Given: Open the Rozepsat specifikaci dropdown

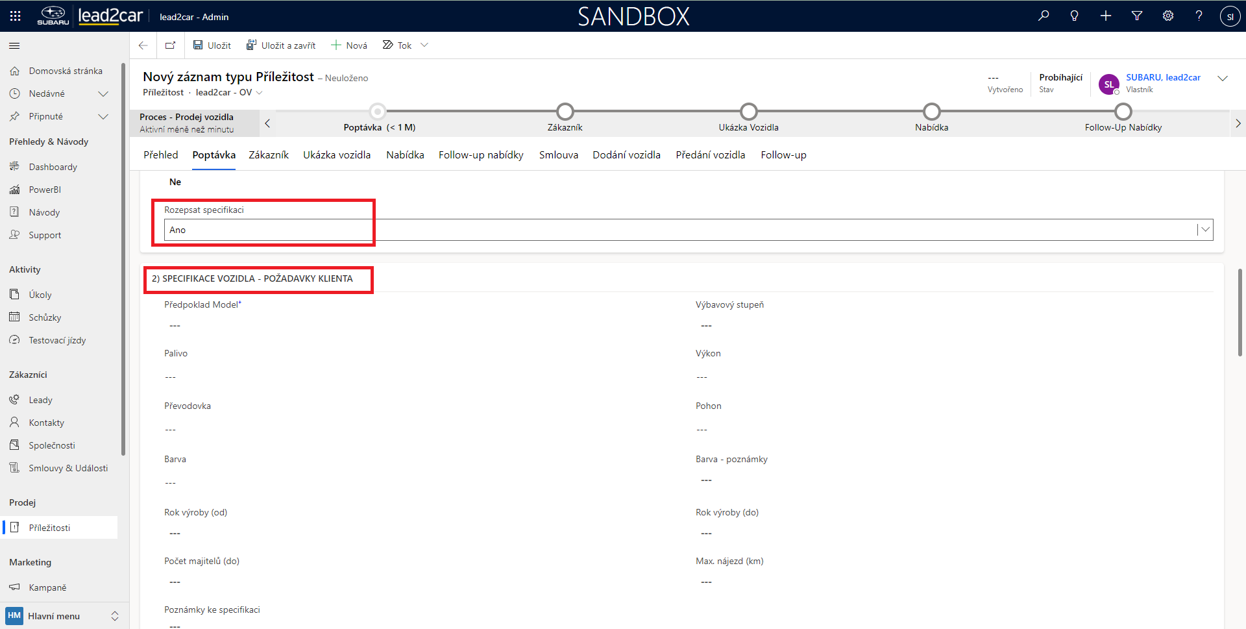Looking at the screenshot, I should [x=1204, y=230].
